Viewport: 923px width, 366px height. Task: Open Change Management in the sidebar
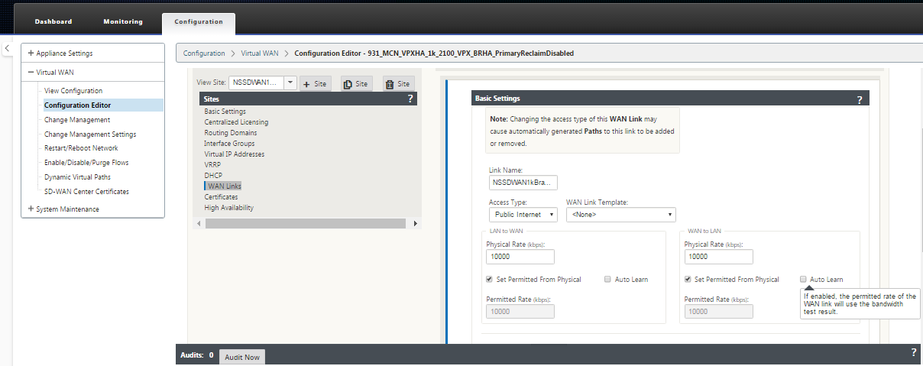point(77,120)
